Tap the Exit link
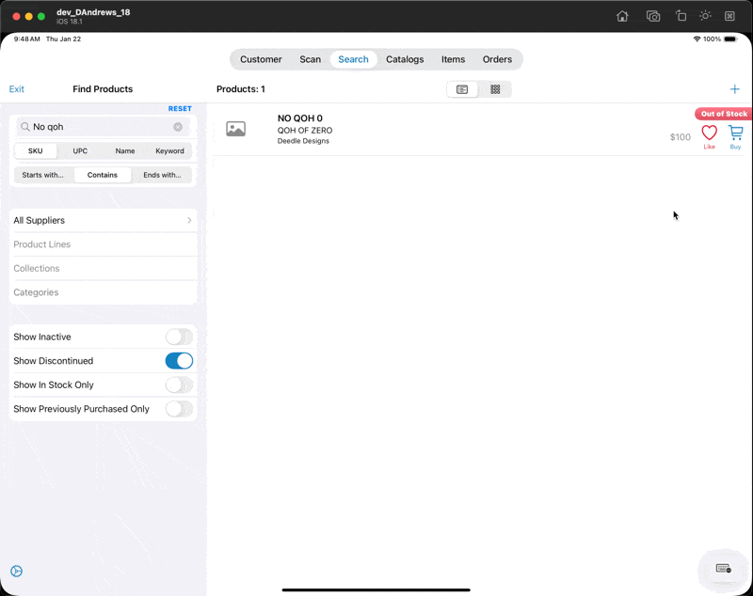The height and width of the screenshot is (596, 753). pyautogui.click(x=16, y=89)
